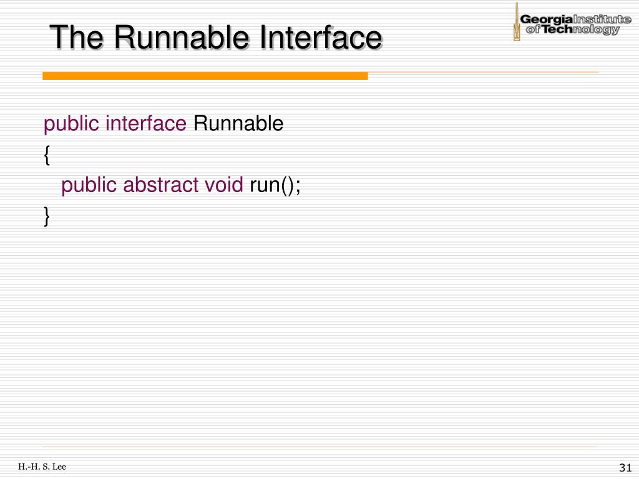639x479 pixels.
Task: Click the void keyword
Action: click(224, 185)
